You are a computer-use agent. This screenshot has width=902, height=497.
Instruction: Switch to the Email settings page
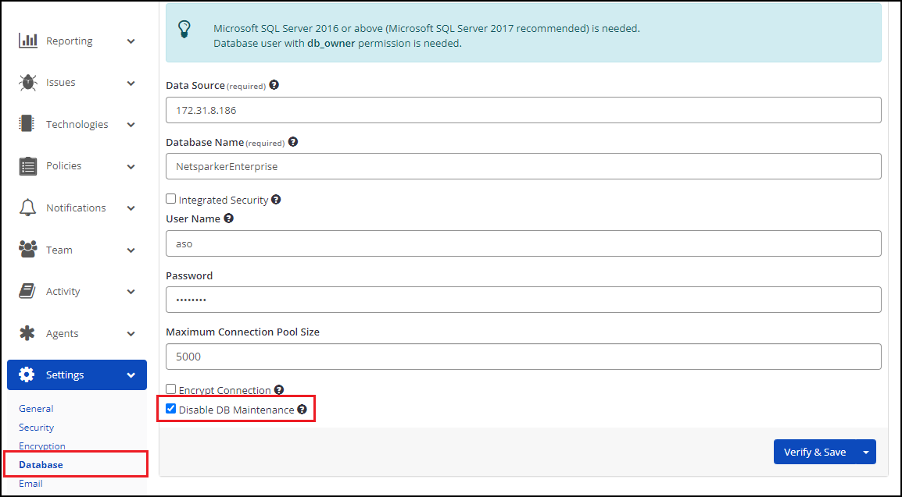click(x=30, y=483)
